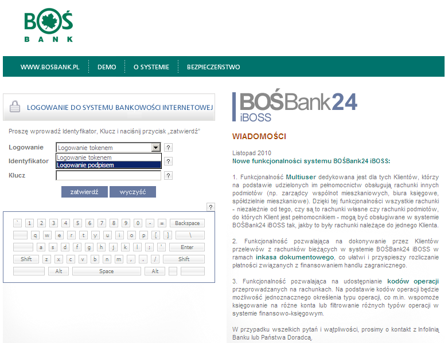Click the right Alt key on virtual keyboard
Viewport: 448px width, 343px height.
[155, 271]
